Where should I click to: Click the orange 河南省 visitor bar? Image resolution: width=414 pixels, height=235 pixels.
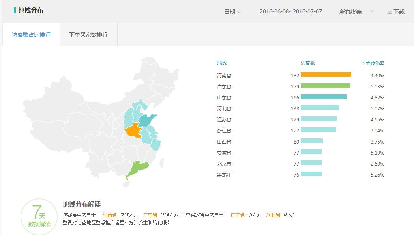(x=326, y=74)
